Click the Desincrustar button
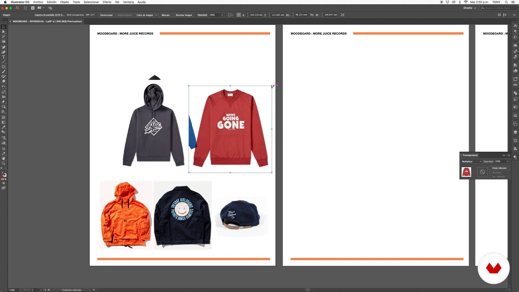 (x=107, y=15)
